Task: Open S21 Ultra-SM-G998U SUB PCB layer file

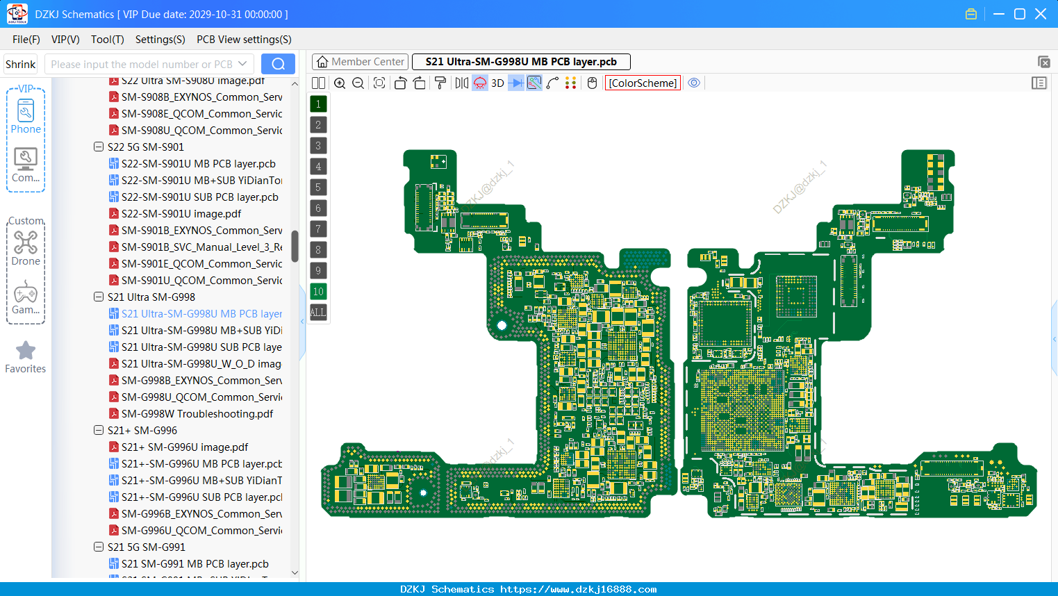Action: [201, 347]
